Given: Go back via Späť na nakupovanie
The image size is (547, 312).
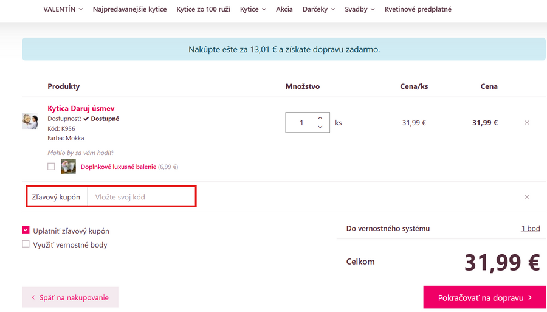Looking at the screenshot, I should pyautogui.click(x=70, y=297).
